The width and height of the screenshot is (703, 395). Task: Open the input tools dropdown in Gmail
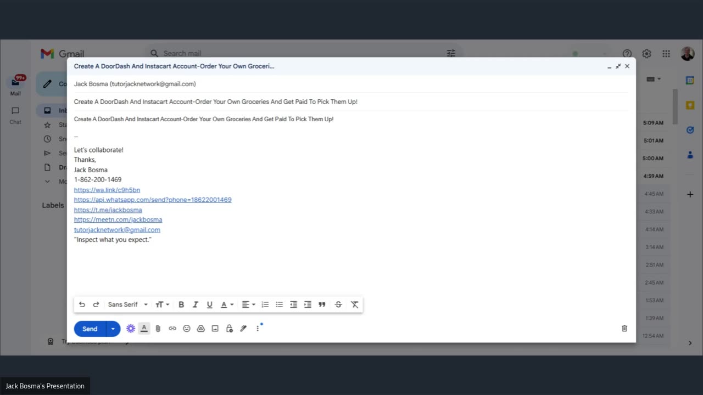[654, 79]
